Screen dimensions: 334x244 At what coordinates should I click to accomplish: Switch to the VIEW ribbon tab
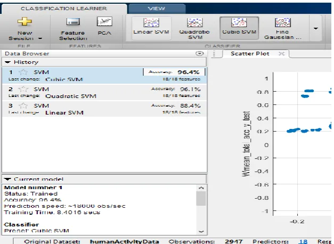(157, 9)
